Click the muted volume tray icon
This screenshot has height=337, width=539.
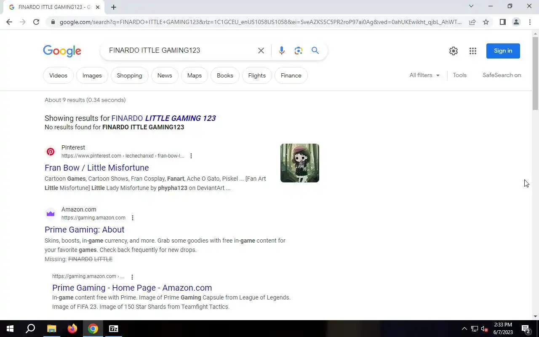(x=485, y=329)
